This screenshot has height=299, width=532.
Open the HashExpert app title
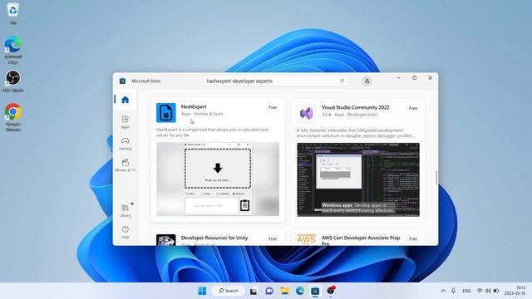(194, 106)
